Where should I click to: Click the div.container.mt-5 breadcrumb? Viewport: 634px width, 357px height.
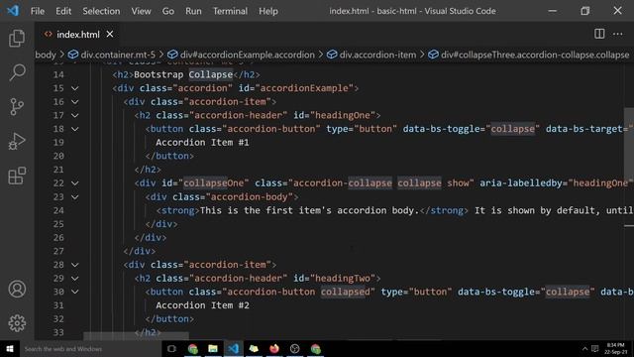coord(112,55)
